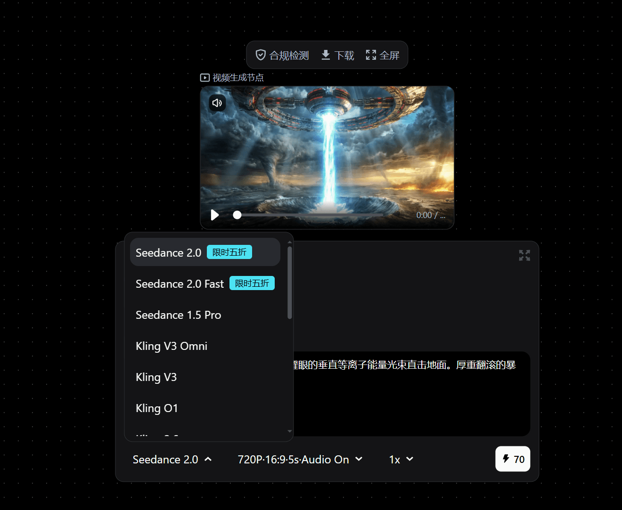Choose the Kling O1 model

[156, 408]
